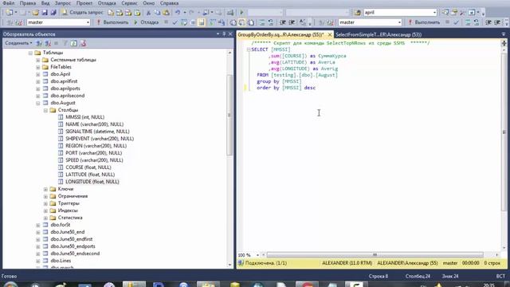This screenshot has width=510, height=287.
Task: Click the Results to Grid icon
Action: pos(242,22)
